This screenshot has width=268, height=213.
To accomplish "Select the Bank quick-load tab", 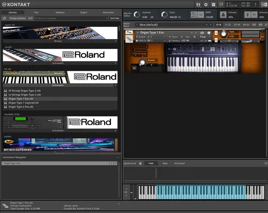I will (x=165, y=163).
